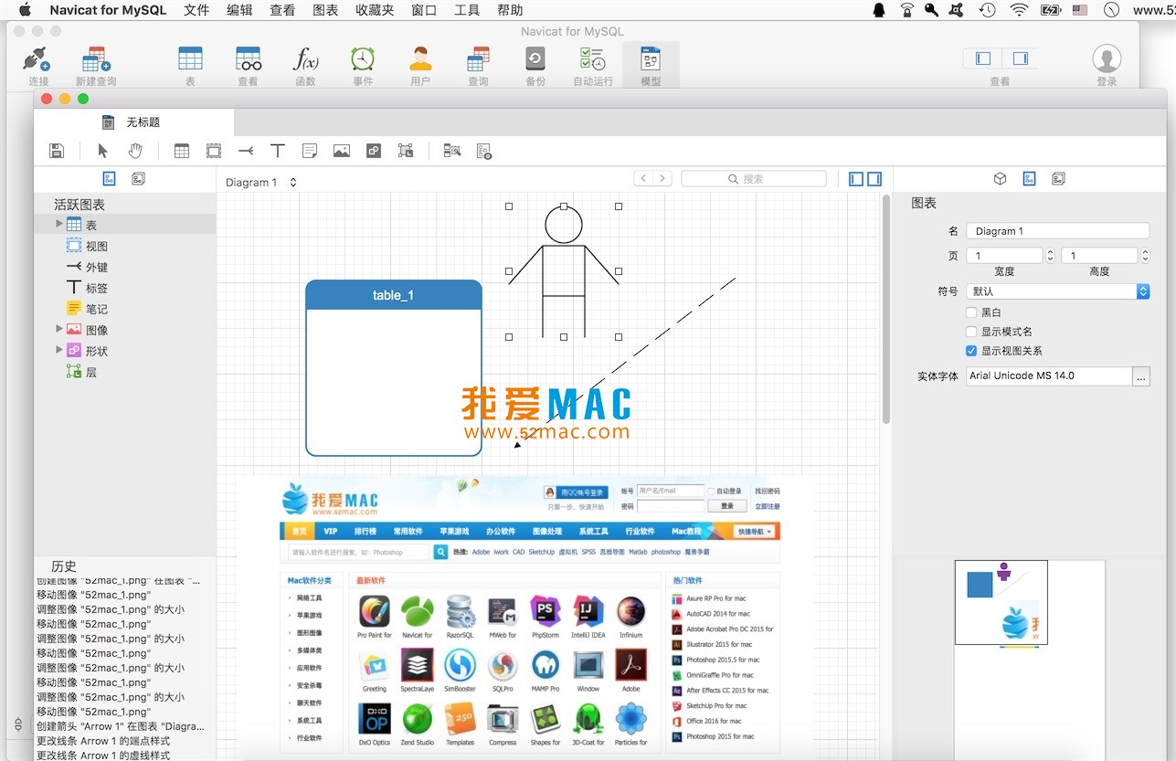Click the 搜索 search field
The height and width of the screenshot is (761, 1176).
pyautogui.click(x=754, y=179)
